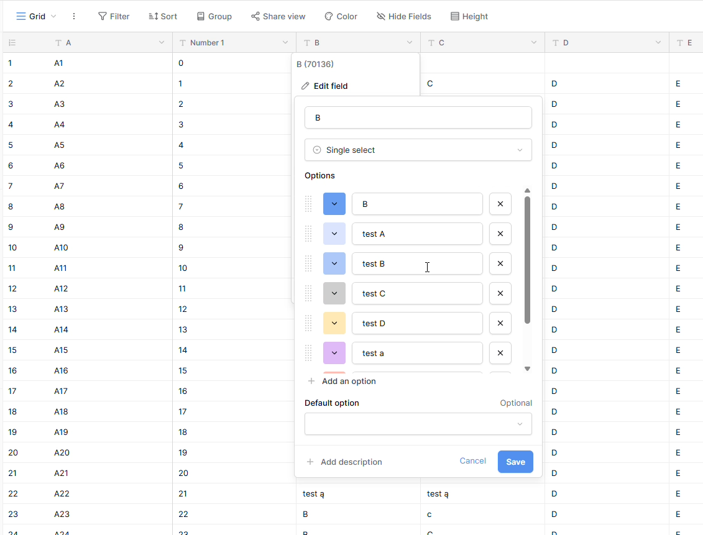Cancel the field edit

click(472, 461)
